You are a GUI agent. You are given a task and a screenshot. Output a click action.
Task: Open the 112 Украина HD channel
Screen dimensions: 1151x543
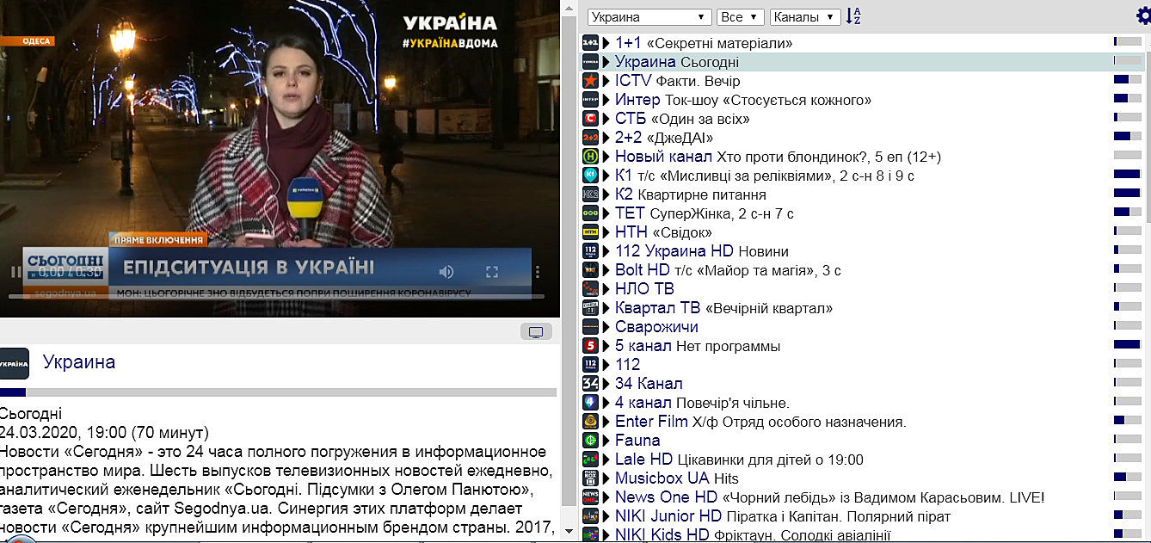[674, 251]
